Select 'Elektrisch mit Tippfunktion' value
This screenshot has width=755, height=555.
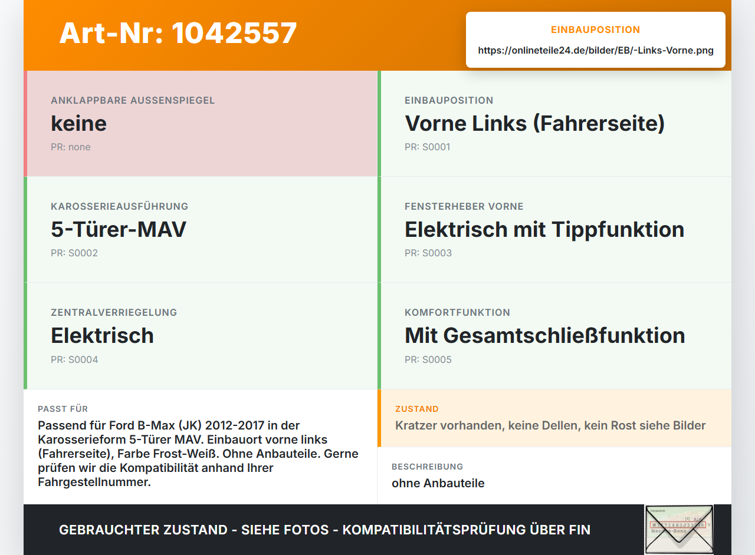[x=544, y=229]
